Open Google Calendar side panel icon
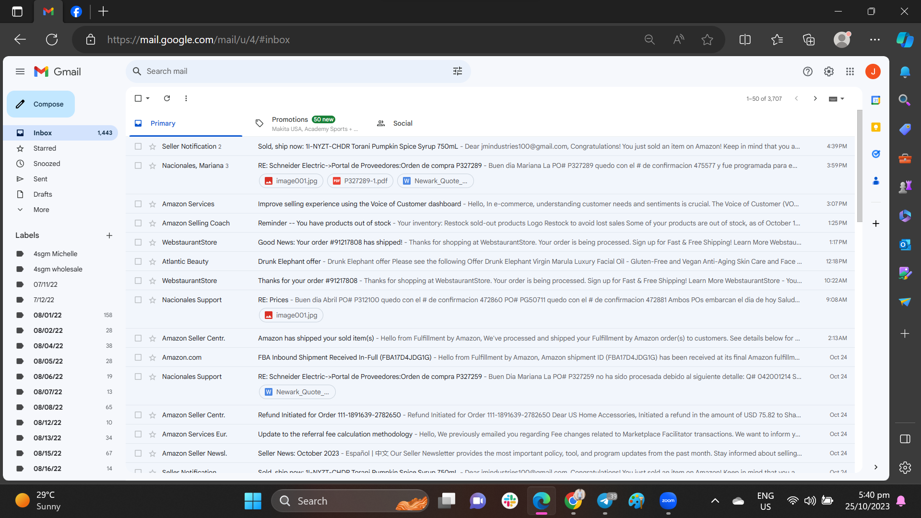 [875, 100]
